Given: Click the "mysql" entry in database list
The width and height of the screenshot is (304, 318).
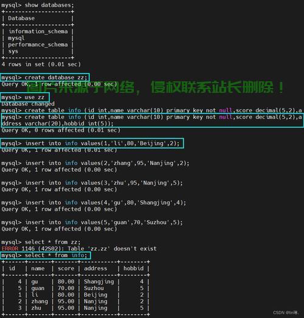Looking at the screenshot, I should 16,38.
